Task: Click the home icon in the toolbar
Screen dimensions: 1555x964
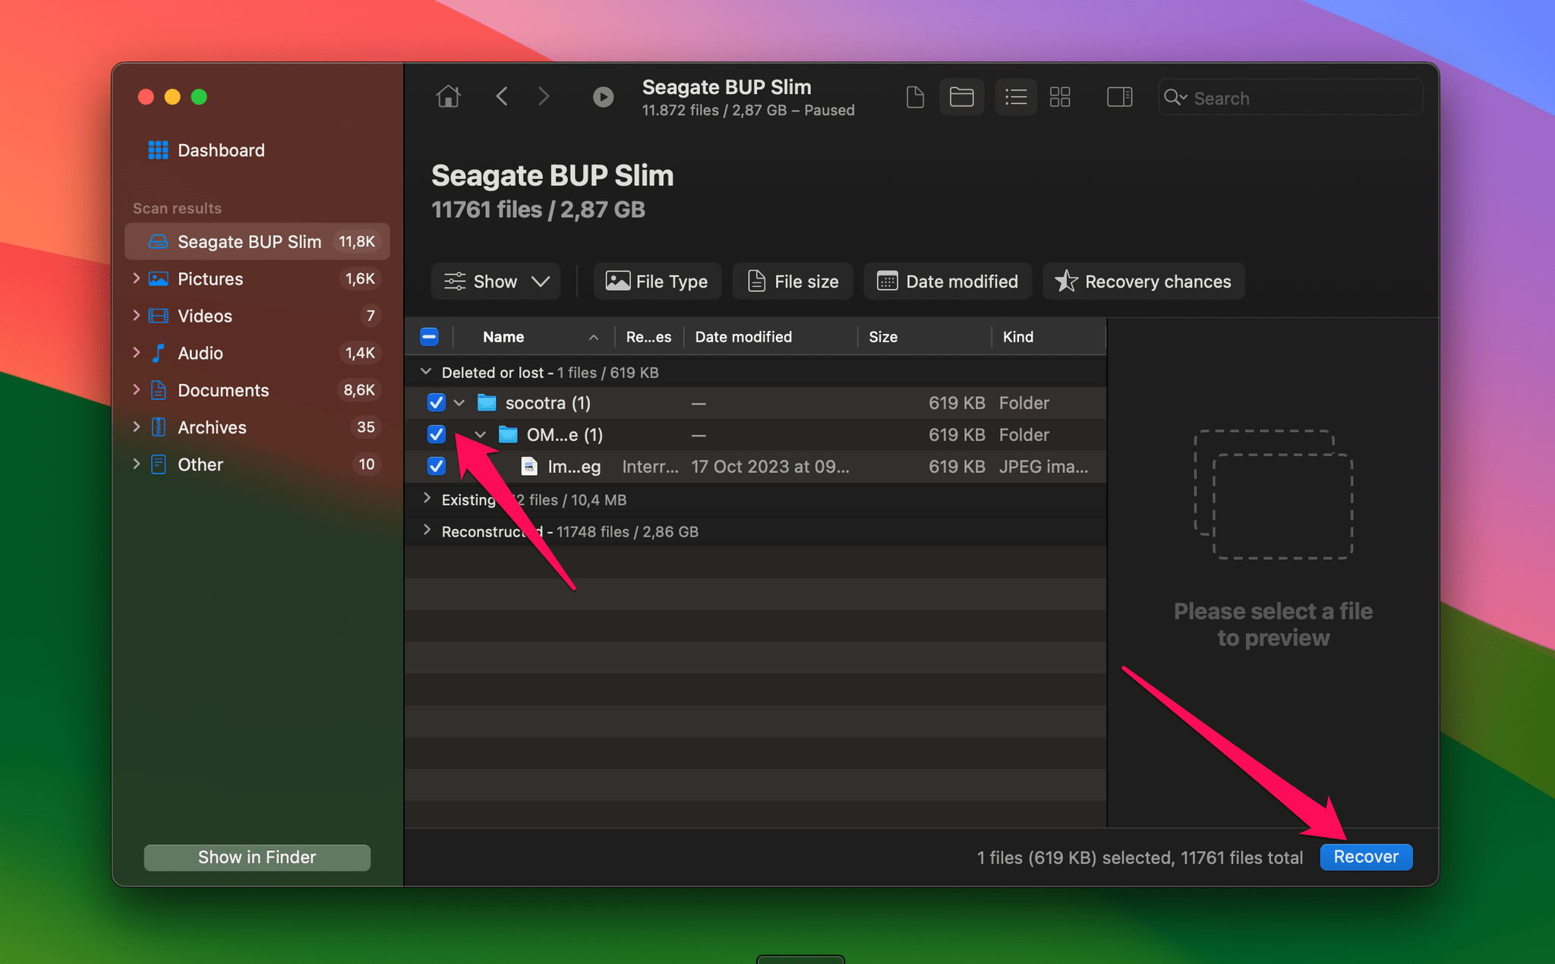Action: coord(448,96)
